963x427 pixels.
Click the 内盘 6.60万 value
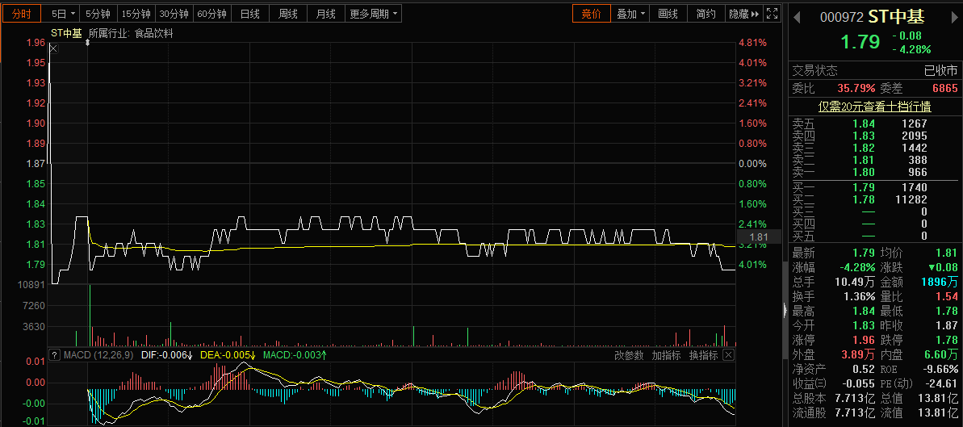[941, 354]
